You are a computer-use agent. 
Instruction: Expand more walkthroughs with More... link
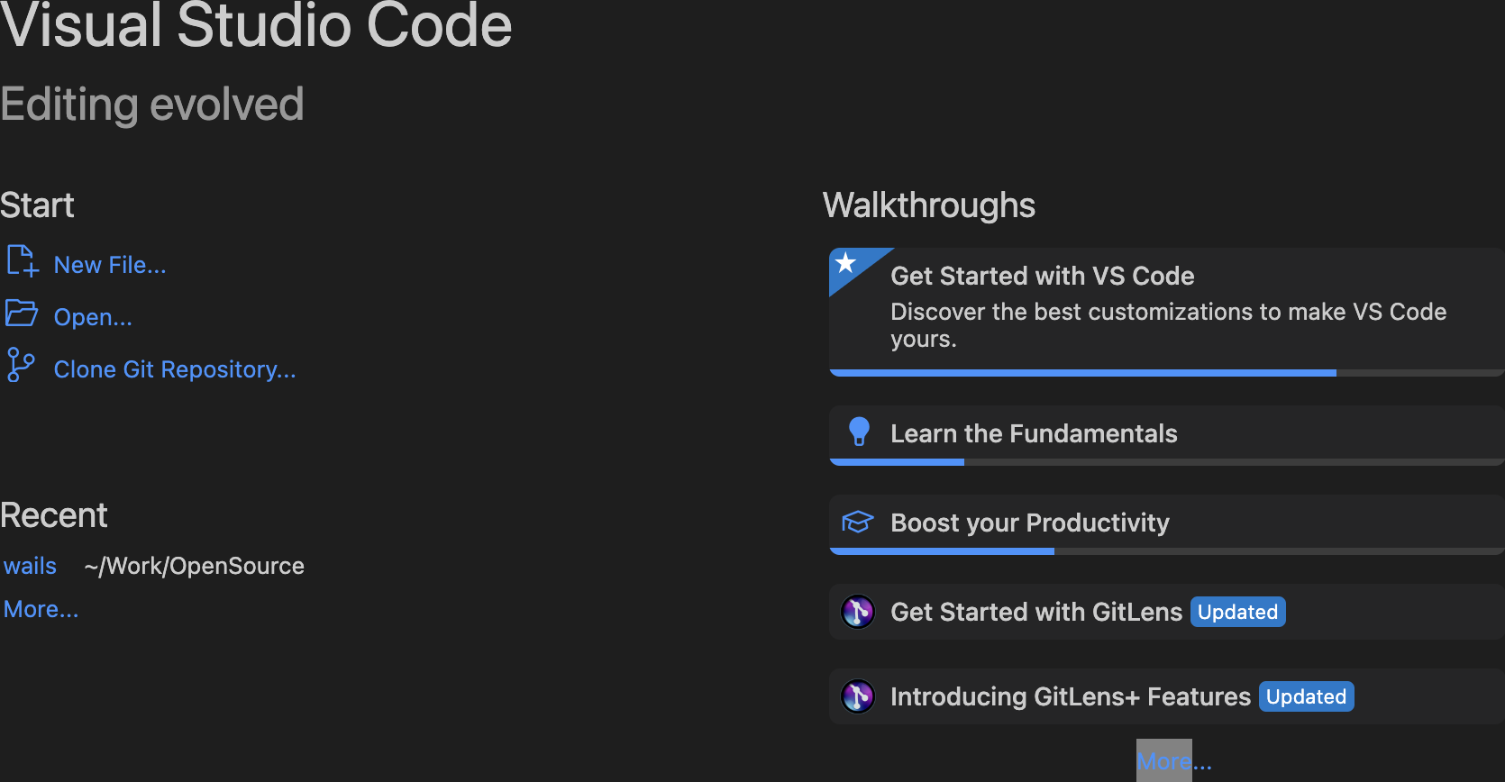click(1174, 761)
